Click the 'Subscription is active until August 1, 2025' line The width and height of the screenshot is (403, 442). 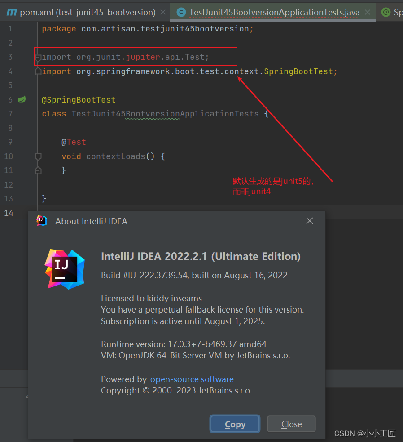coord(183,321)
